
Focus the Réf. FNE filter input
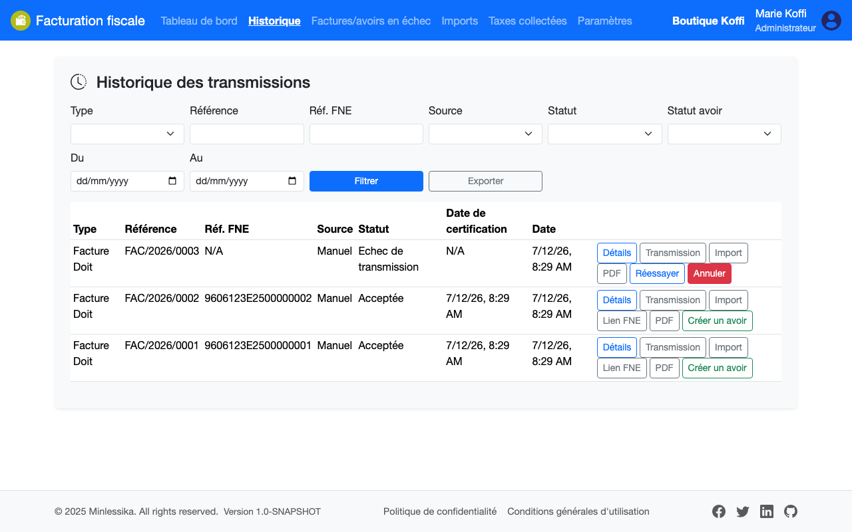tap(366, 134)
